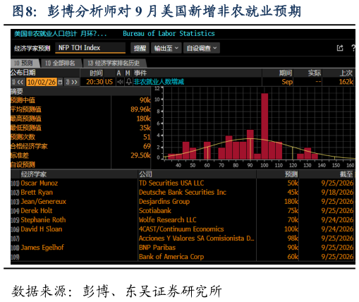
Task: Select economist David H Sloan
Action: point(42,229)
